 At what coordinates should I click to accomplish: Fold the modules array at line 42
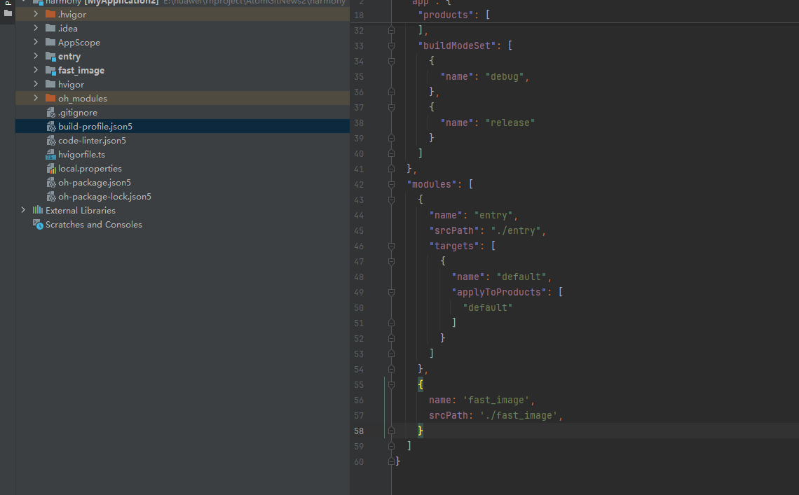(391, 184)
